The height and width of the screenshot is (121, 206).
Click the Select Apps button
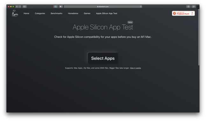pyautogui.click(x=103, y=58)
